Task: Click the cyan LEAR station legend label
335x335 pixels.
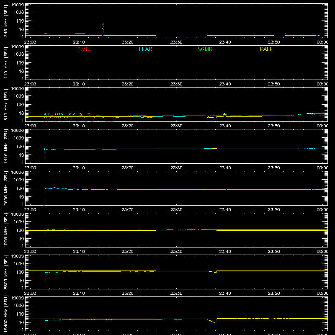Action: point(145,49)
